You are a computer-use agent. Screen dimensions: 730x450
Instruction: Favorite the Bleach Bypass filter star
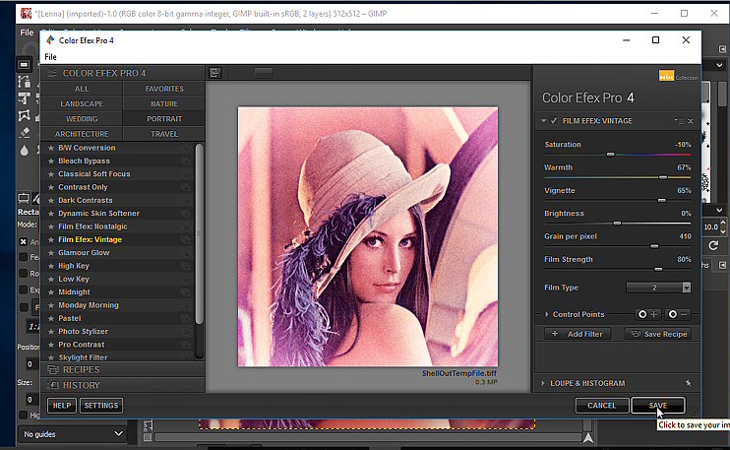click(x=51, y=161)
